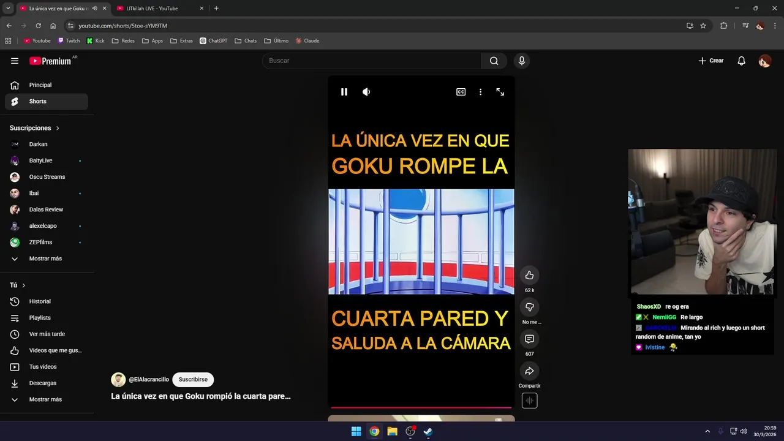Open Videos que me gustan list
The height and width of the screenshot is (441, 784).
[47, 350]
